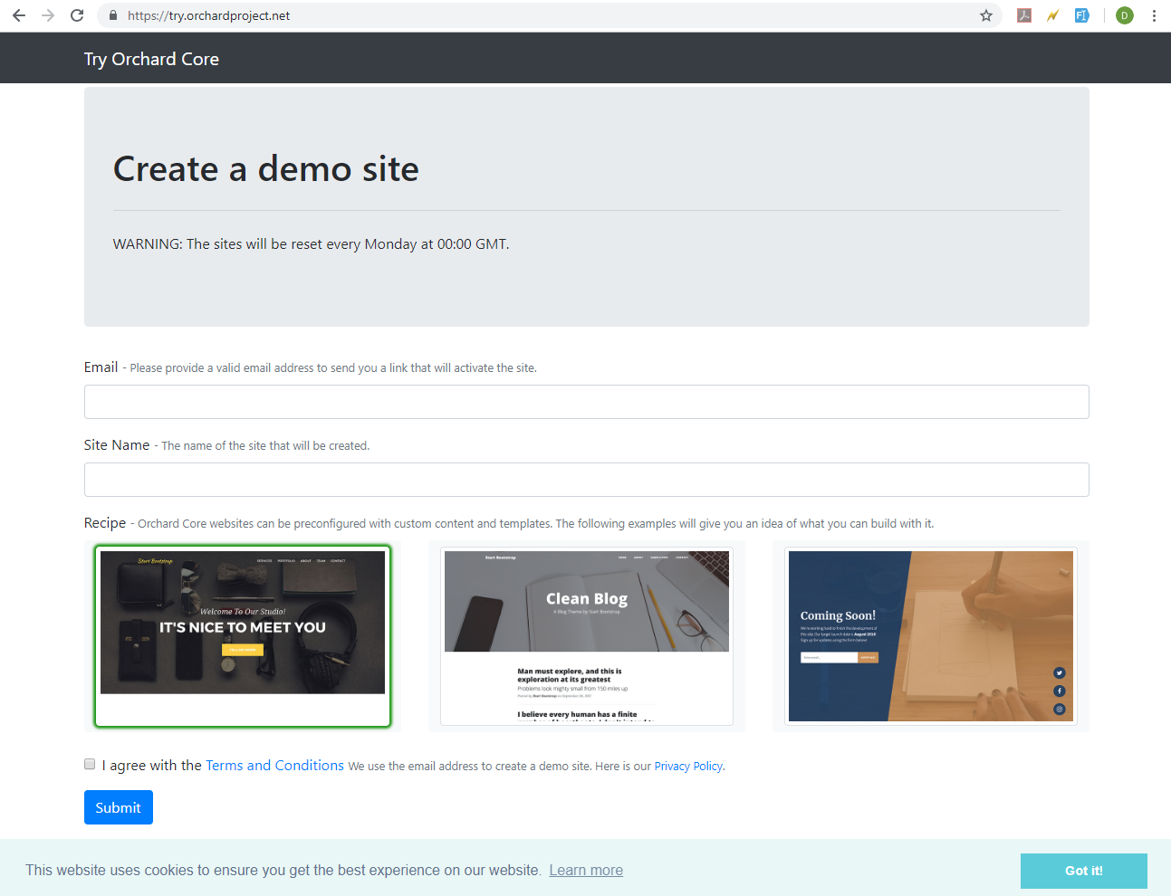Screen dimensions: 1171x896
Task: Check the agree with Terms checkbox
Action: 90,764
